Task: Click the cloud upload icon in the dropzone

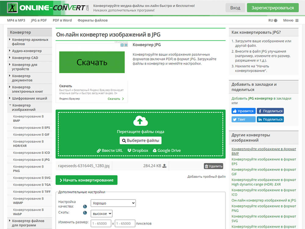Action: (x=140, y=121)
